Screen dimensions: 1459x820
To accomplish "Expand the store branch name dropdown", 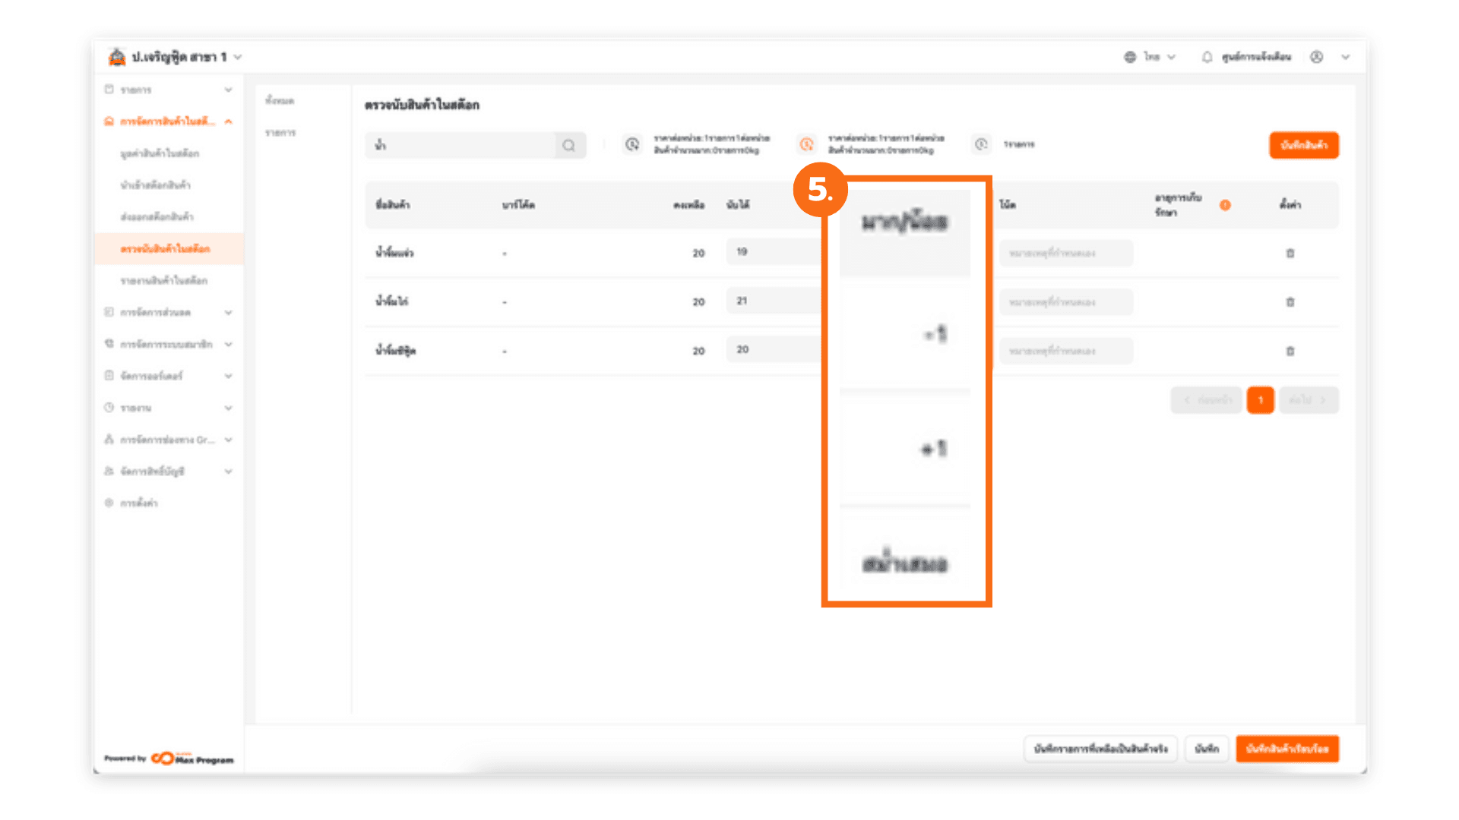I will point(238,57).
